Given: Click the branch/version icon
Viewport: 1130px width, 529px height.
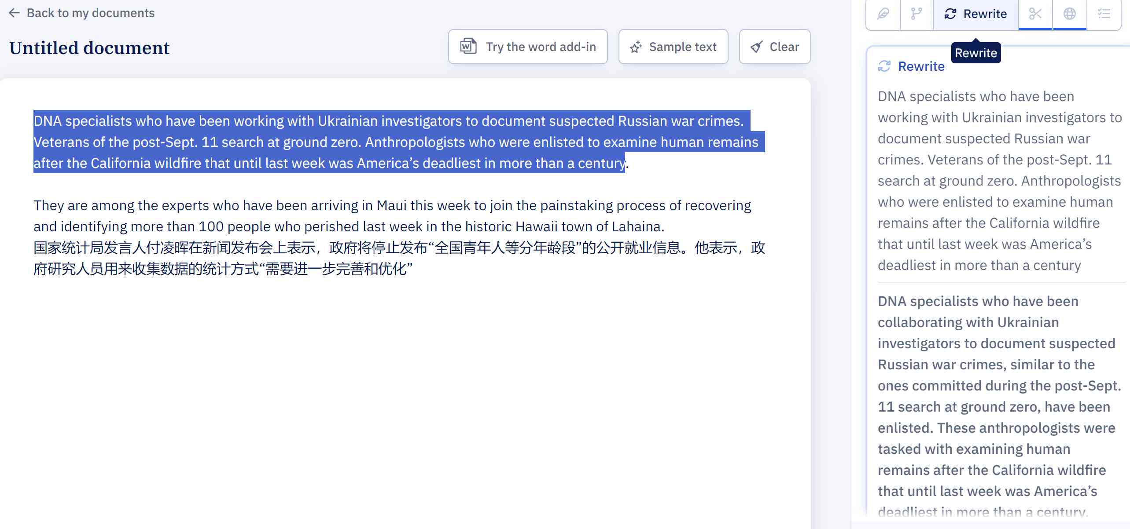Looking at the screenshot, I should click(x=916, y=13).
